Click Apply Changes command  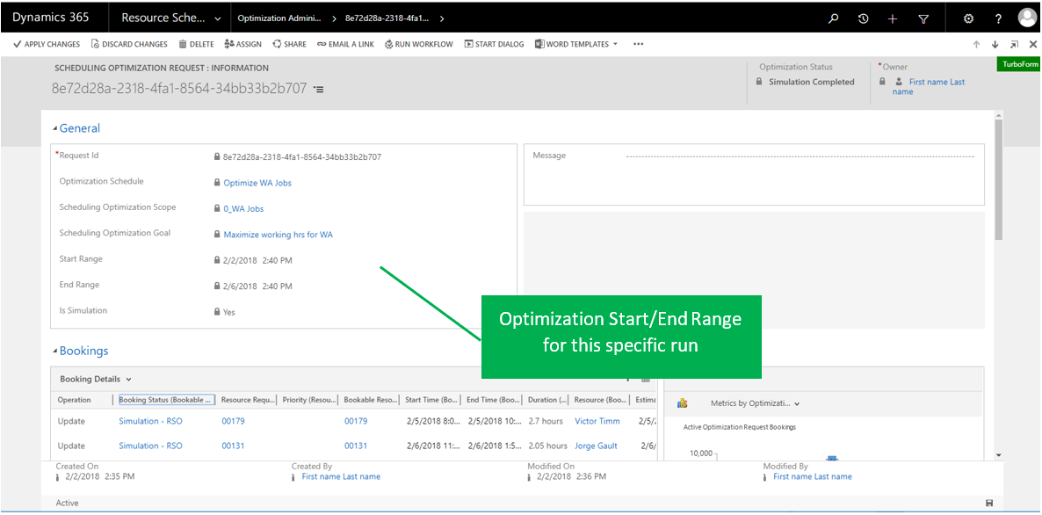tap(46, 44)
